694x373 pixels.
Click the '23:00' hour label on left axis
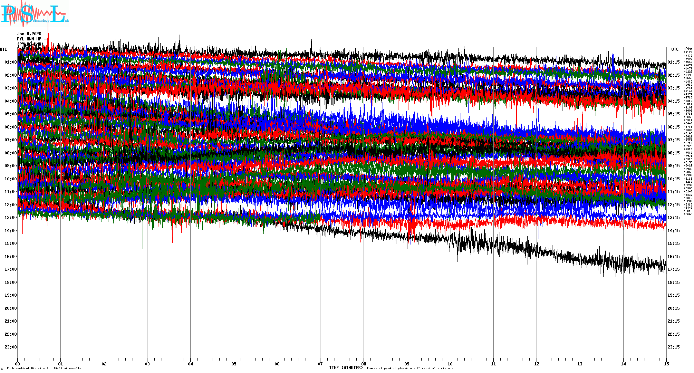[x=10, y=347]
